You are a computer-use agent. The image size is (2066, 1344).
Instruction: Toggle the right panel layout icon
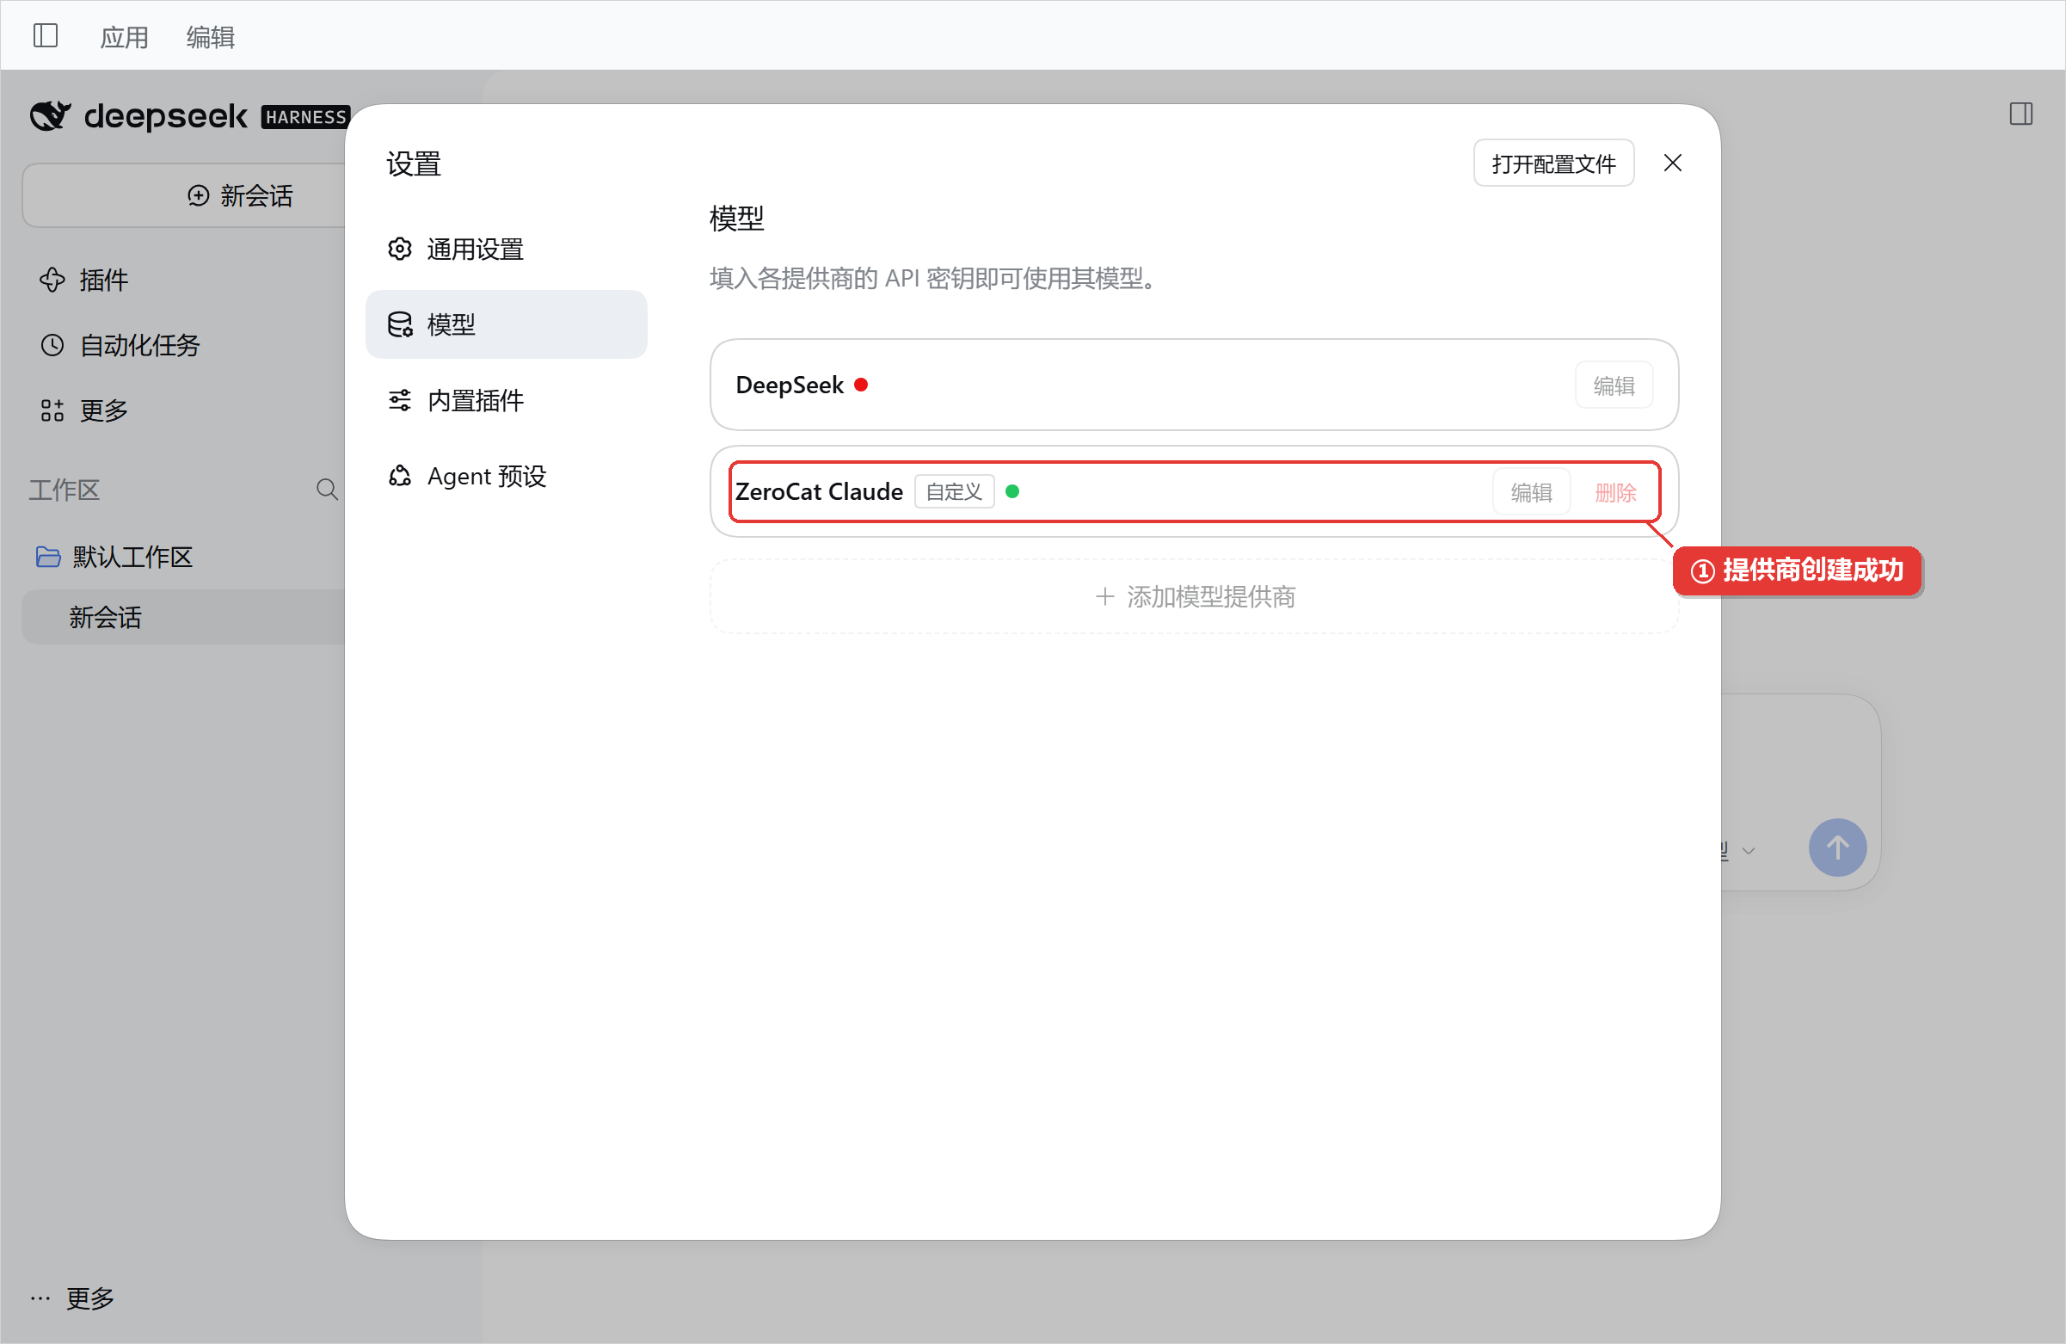pos(2021,114)
